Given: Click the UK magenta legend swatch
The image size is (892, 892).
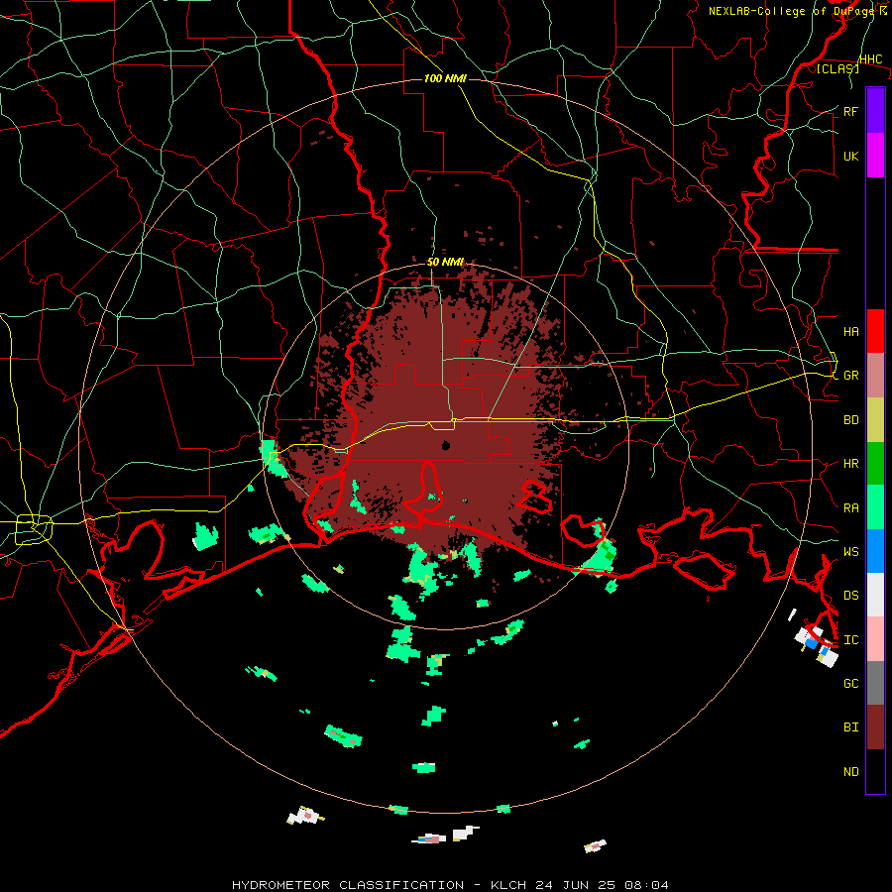Looking at the screenshot, I should [875, 155].
